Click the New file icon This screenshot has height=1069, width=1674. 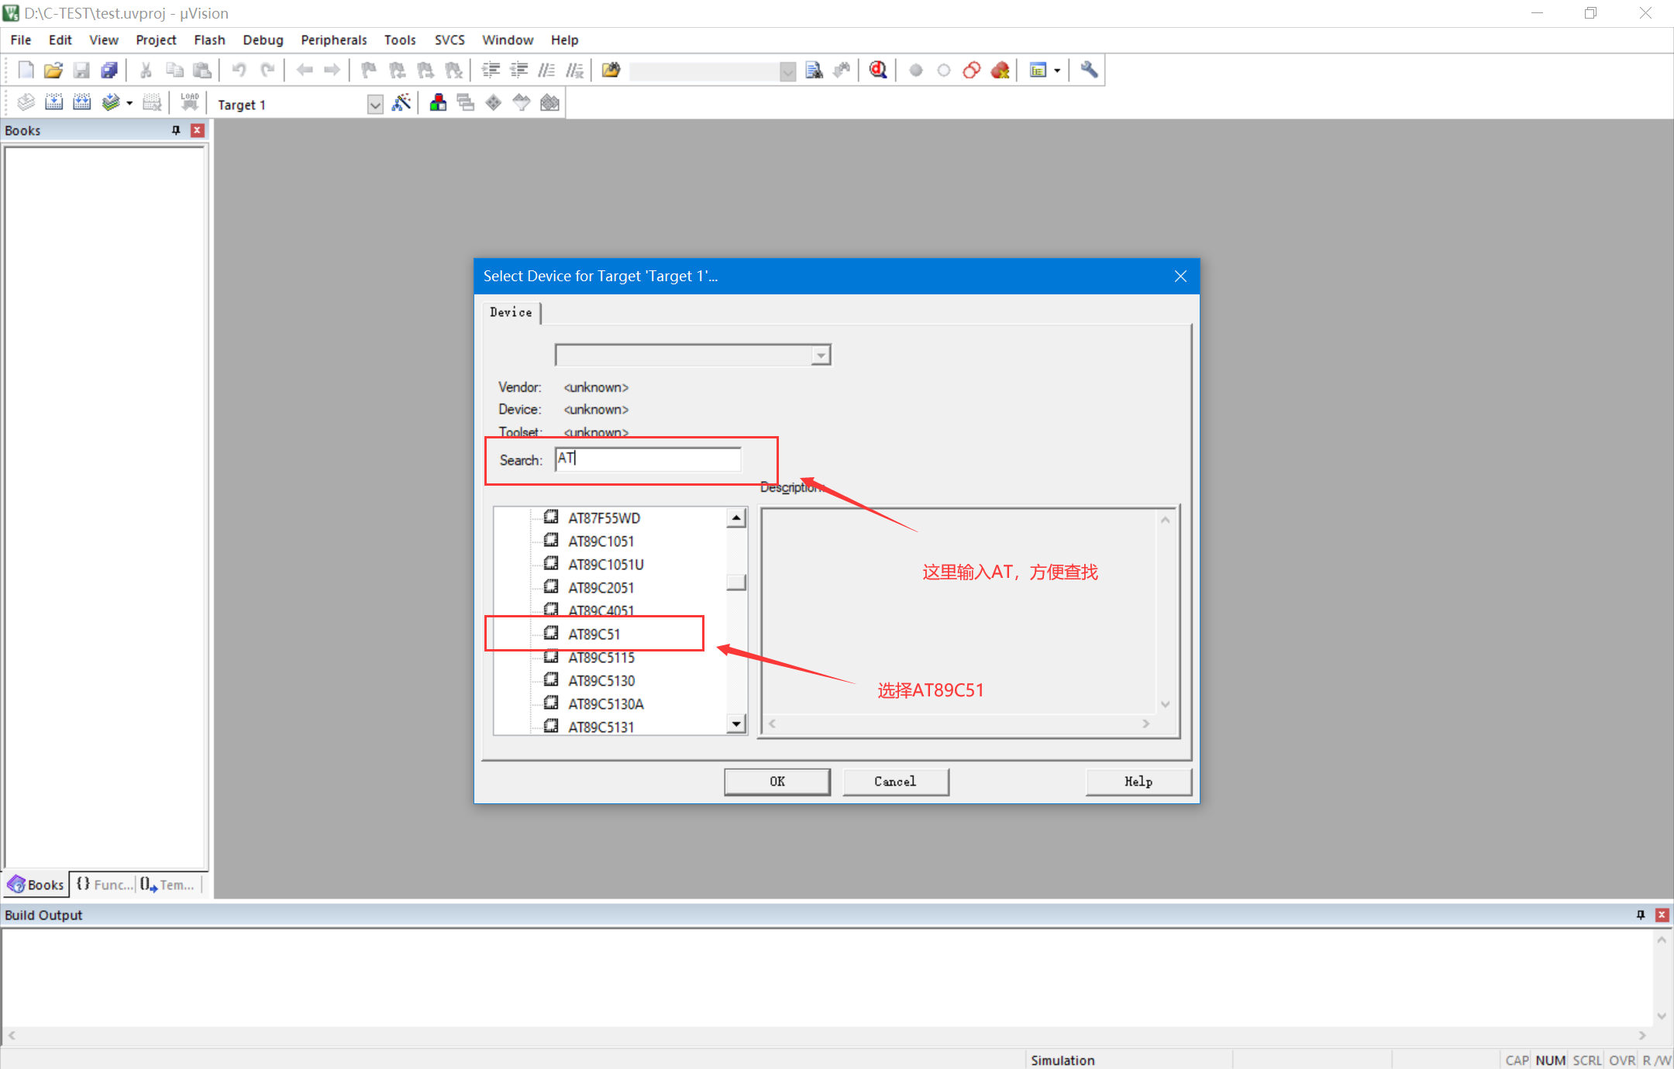pyautogui.click(x=26, y=70)
